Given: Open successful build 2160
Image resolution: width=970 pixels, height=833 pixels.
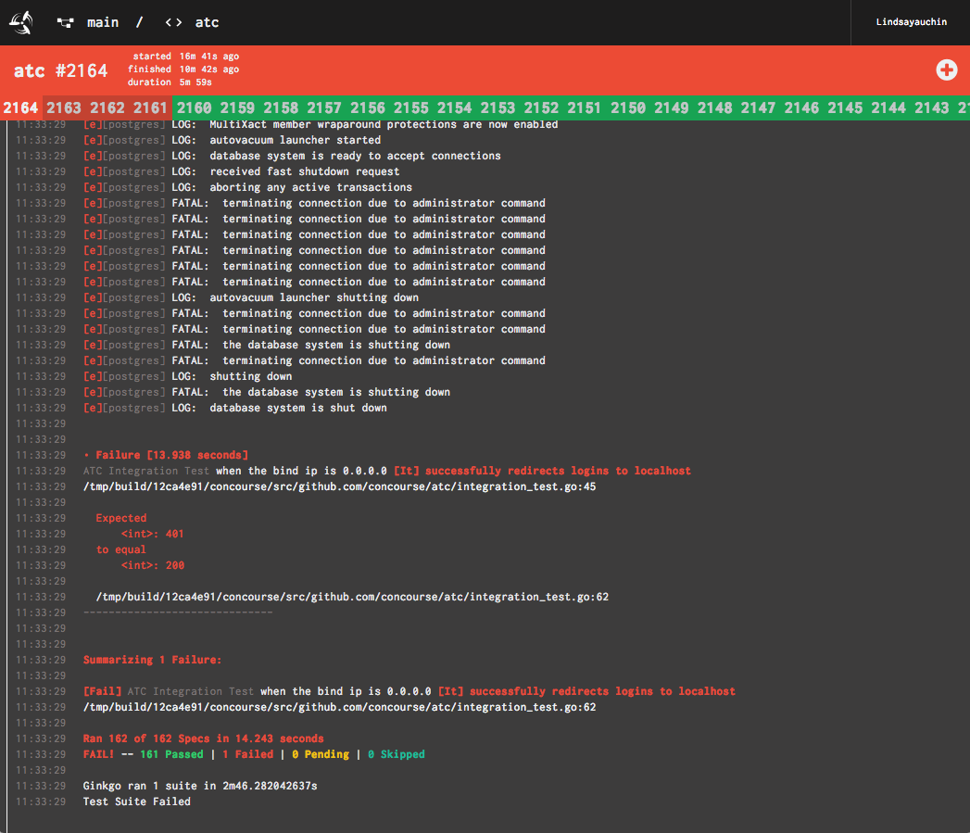Looking at the screenshot, I should coord(194,107).
